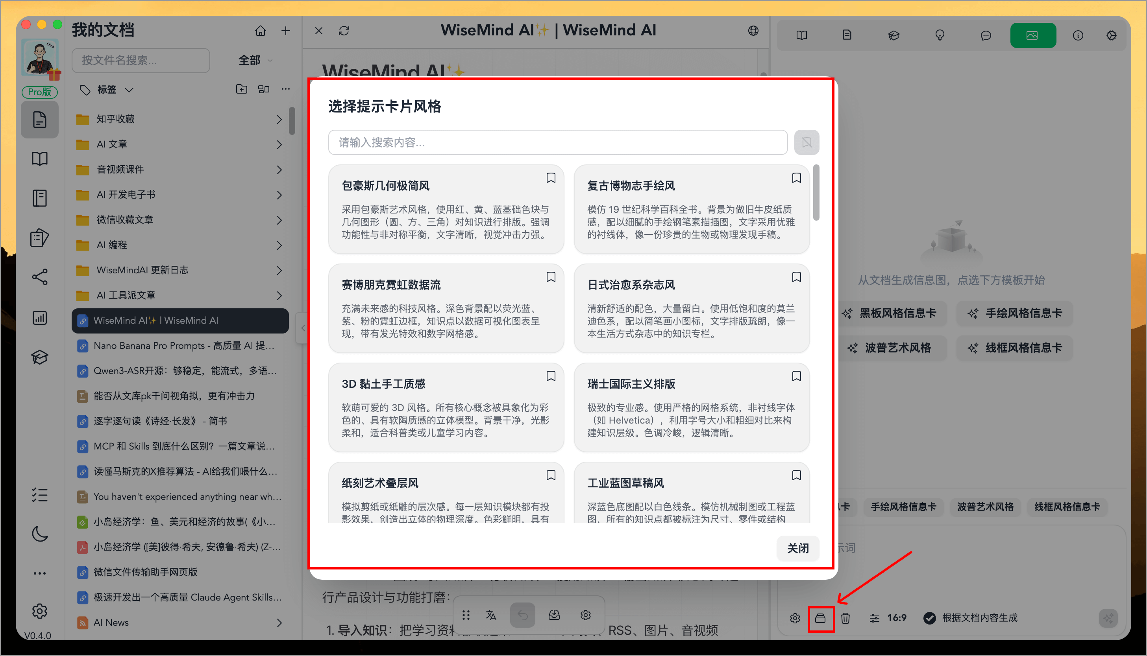Select the graduation cap learning panel icon
The width and height of the screenshot is (1147, 656).
(894, 35)
